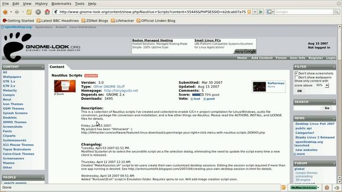Open the back history dropdown arrow
The image size is (342, 192).
coord(11,12)
